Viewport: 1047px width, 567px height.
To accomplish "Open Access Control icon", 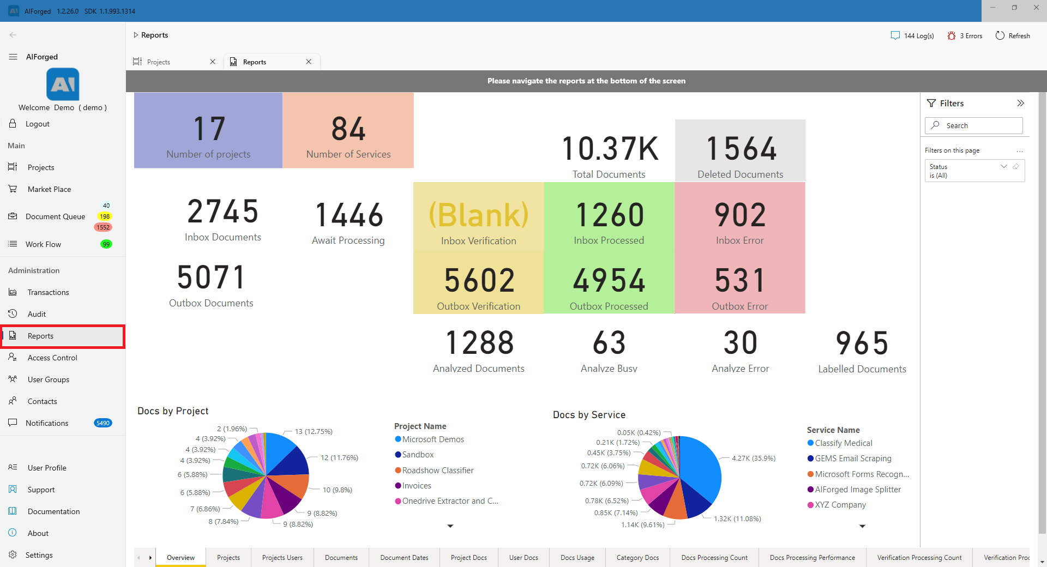I will [13, 357].
